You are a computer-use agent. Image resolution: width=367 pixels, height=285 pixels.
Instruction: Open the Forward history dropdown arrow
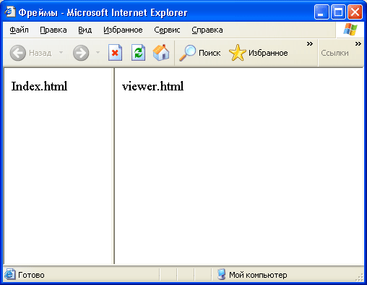[98, 52]
